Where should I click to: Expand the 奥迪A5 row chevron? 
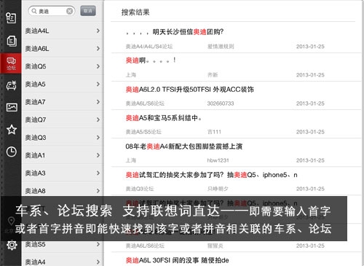point(98,84)
